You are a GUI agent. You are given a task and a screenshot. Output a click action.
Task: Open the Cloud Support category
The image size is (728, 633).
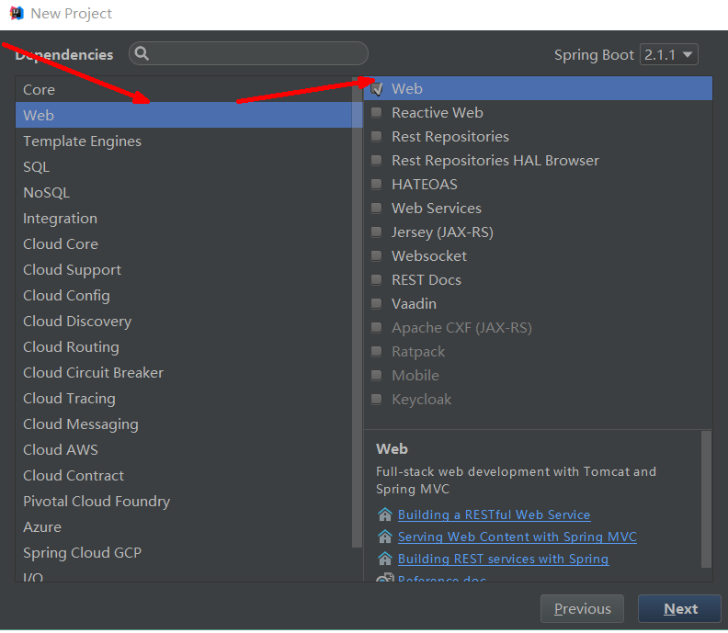[184, 269]
